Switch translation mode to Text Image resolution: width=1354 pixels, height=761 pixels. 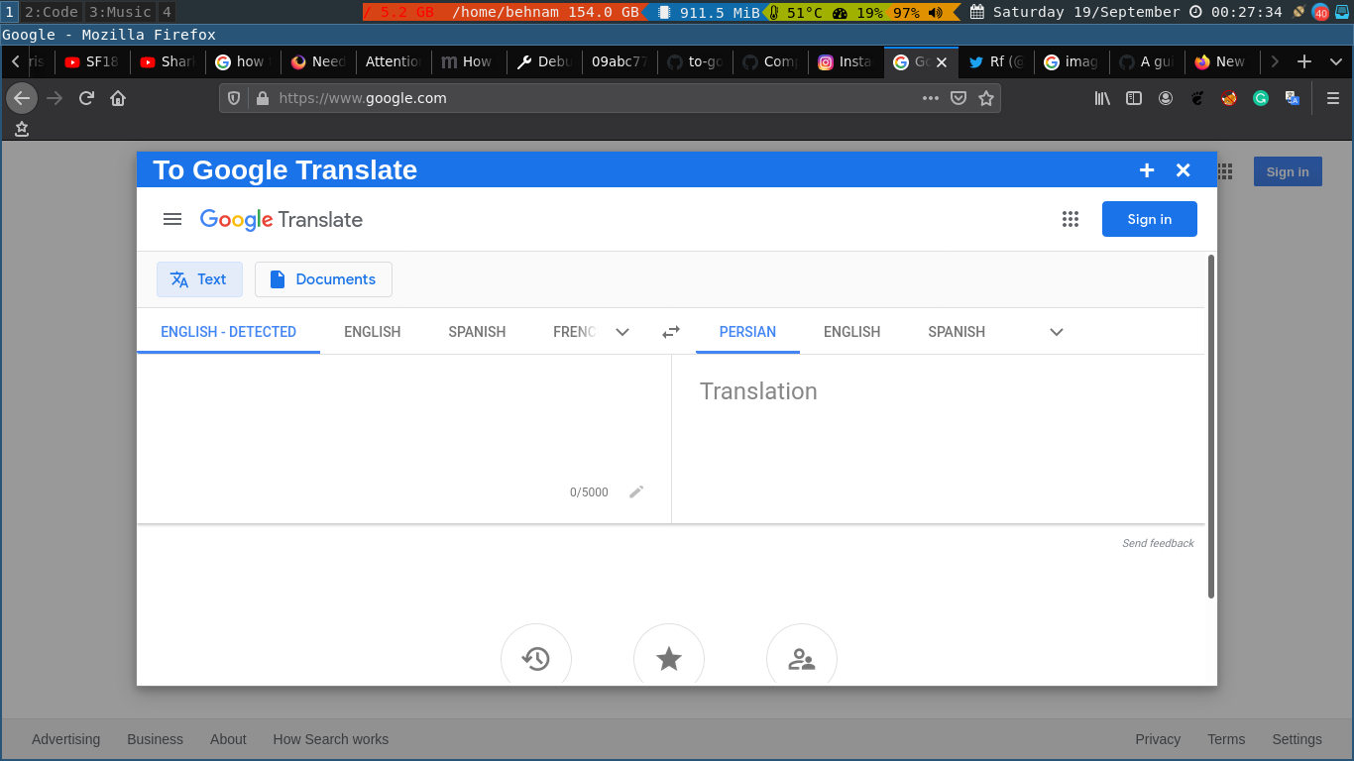click(x=199, y=279)
